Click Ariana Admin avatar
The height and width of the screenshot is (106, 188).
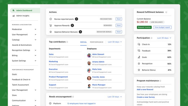[x=89, y=63]
